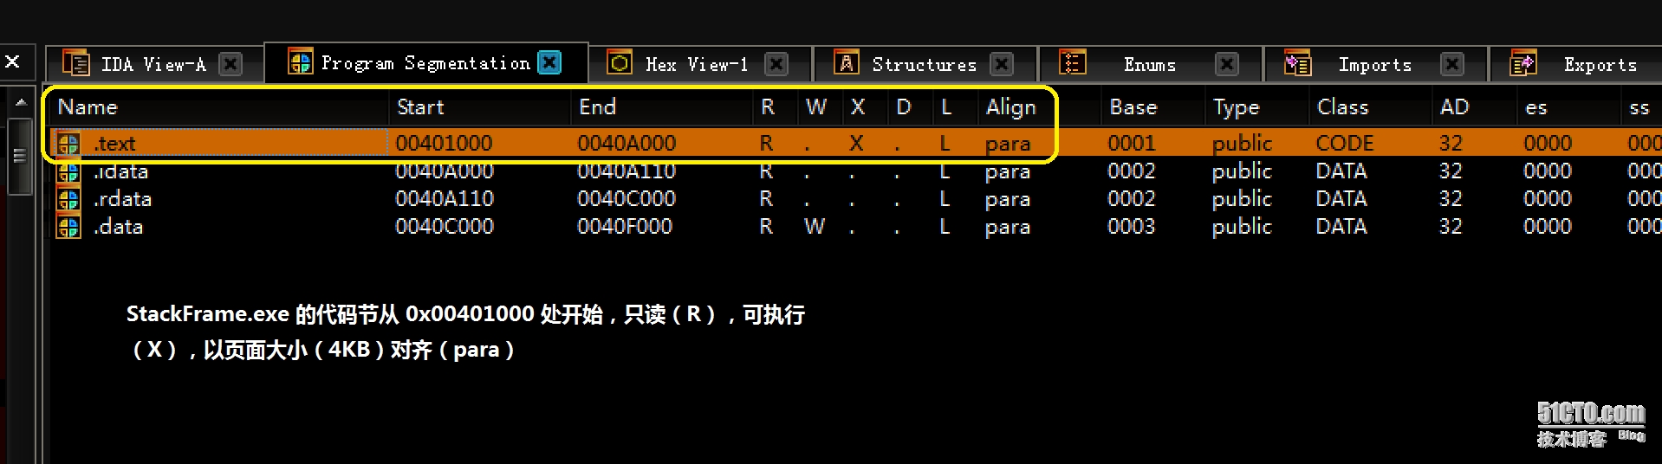
Task: Click start address 0040A110
Action: 445,199
